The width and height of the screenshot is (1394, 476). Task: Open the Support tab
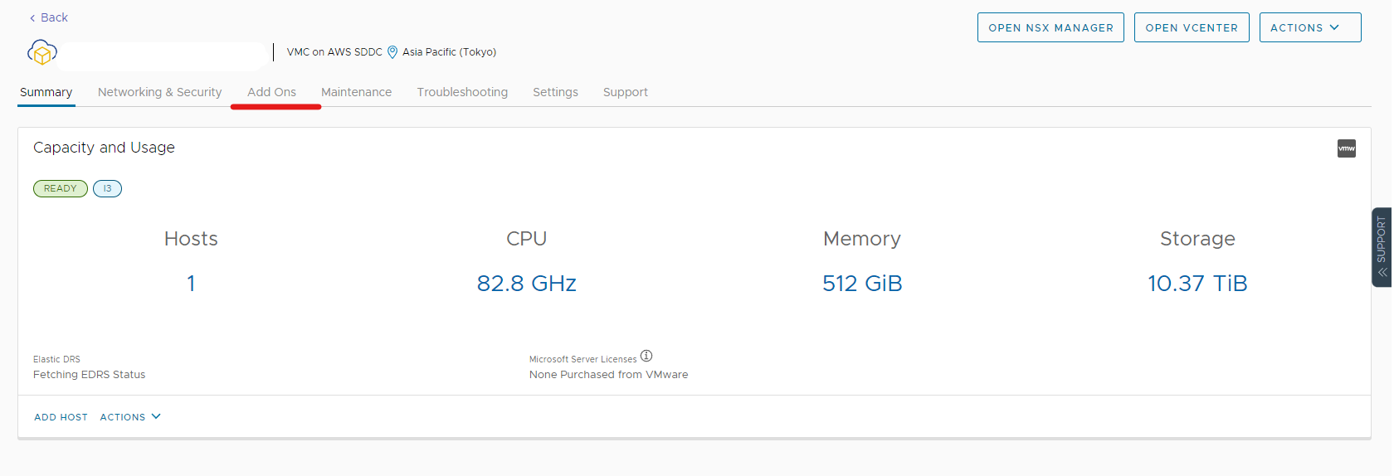point(625,92)
